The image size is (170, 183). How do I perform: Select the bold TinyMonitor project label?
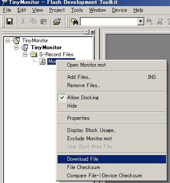(46, 47)
